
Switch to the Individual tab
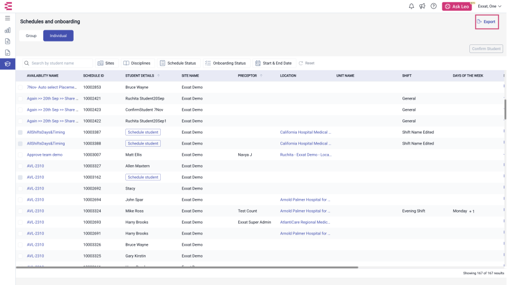coord(58,35)
